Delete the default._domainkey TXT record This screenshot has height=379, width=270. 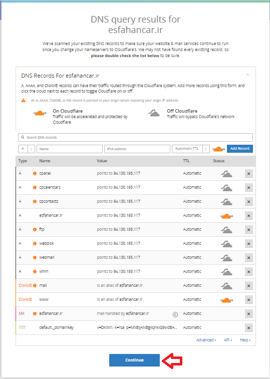(248, 328)
